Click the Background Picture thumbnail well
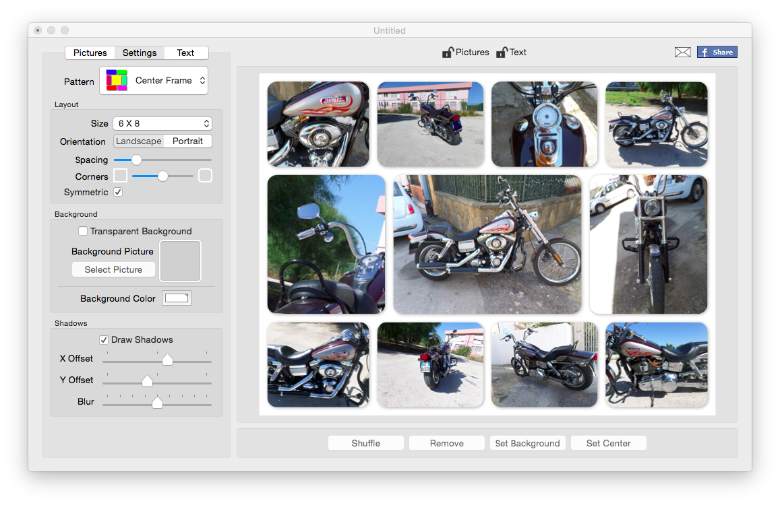This screenshot has height=505, width=780. (x=180, y=261)
